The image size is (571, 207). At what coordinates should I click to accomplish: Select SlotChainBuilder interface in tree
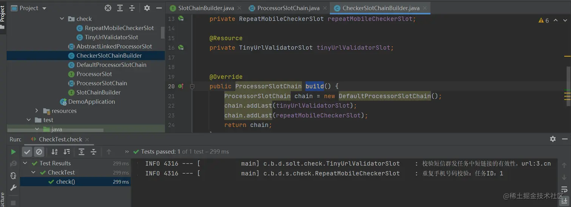pos(99,92)
